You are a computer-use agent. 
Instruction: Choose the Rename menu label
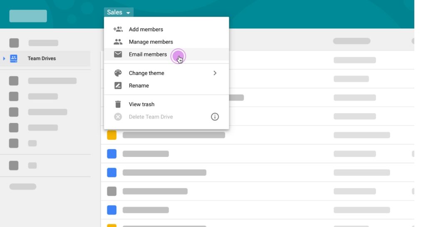[x=139, y=86]
